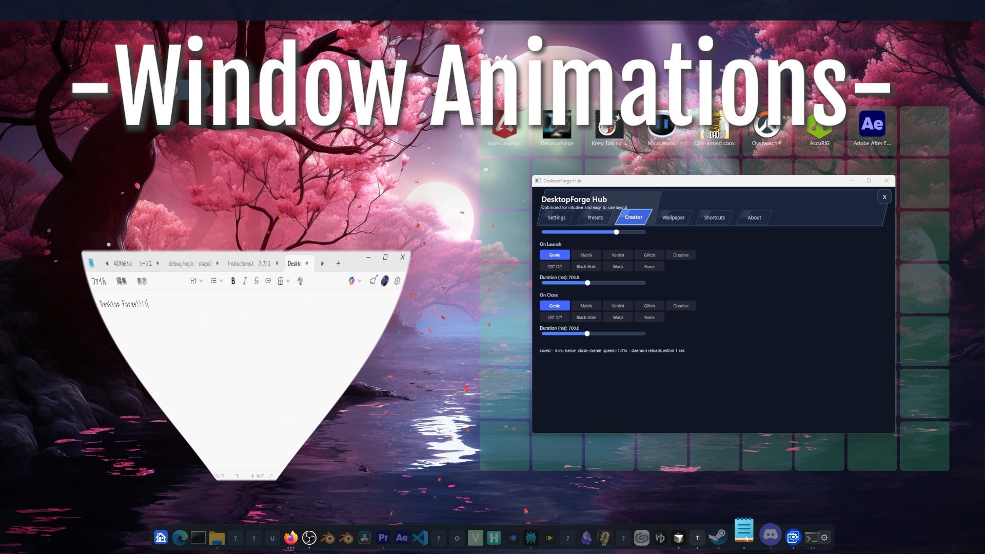The width and height of the screenshot is (985, 554).
Task: Click the clear formatting icon in Notepad
Action: pyautogui.click(x=300, y=281)
